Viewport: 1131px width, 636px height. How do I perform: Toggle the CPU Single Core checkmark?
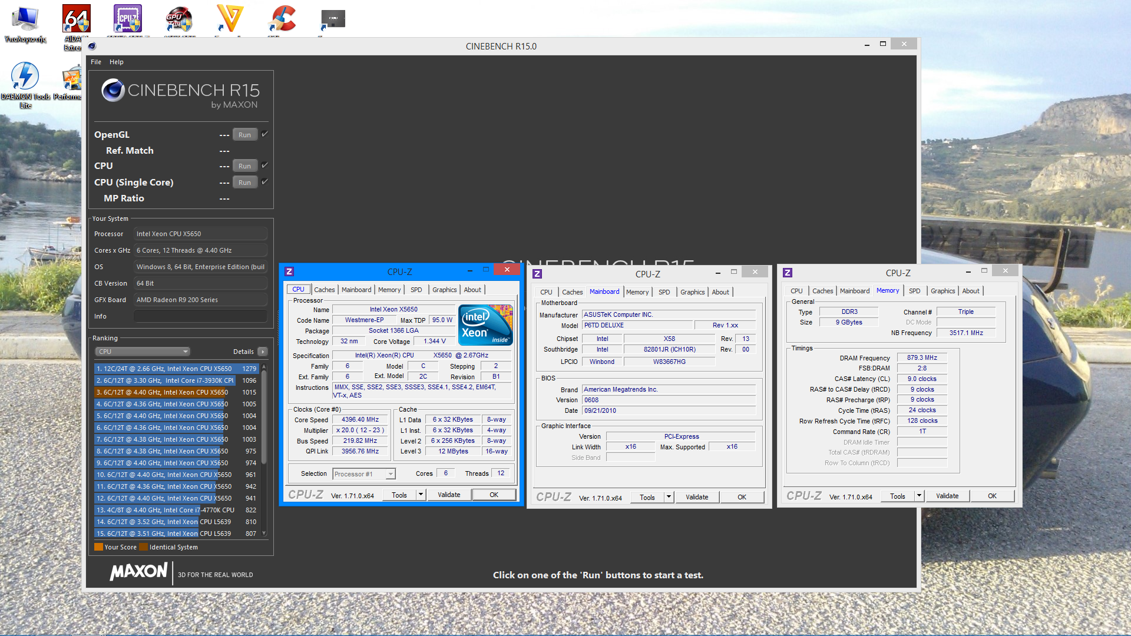pos(264,182)
